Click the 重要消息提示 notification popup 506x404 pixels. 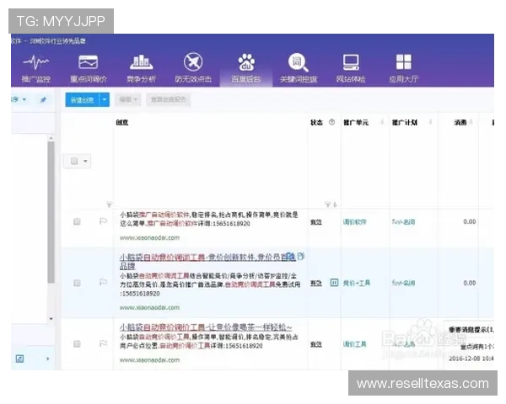pos(469,343)
